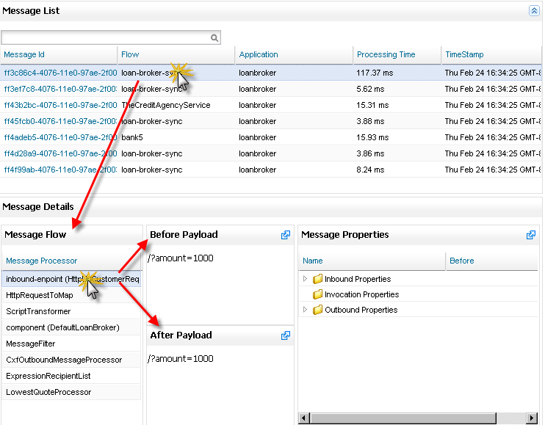This screenshot has height=425, width=545.
Task: Expand the Outbound Properties tree node
Action: (306, 310)
